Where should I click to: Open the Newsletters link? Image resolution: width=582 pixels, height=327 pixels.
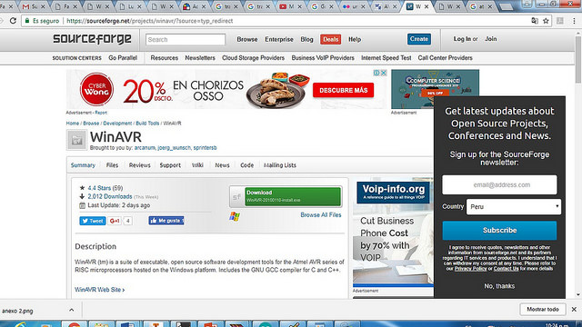(200, 58)
